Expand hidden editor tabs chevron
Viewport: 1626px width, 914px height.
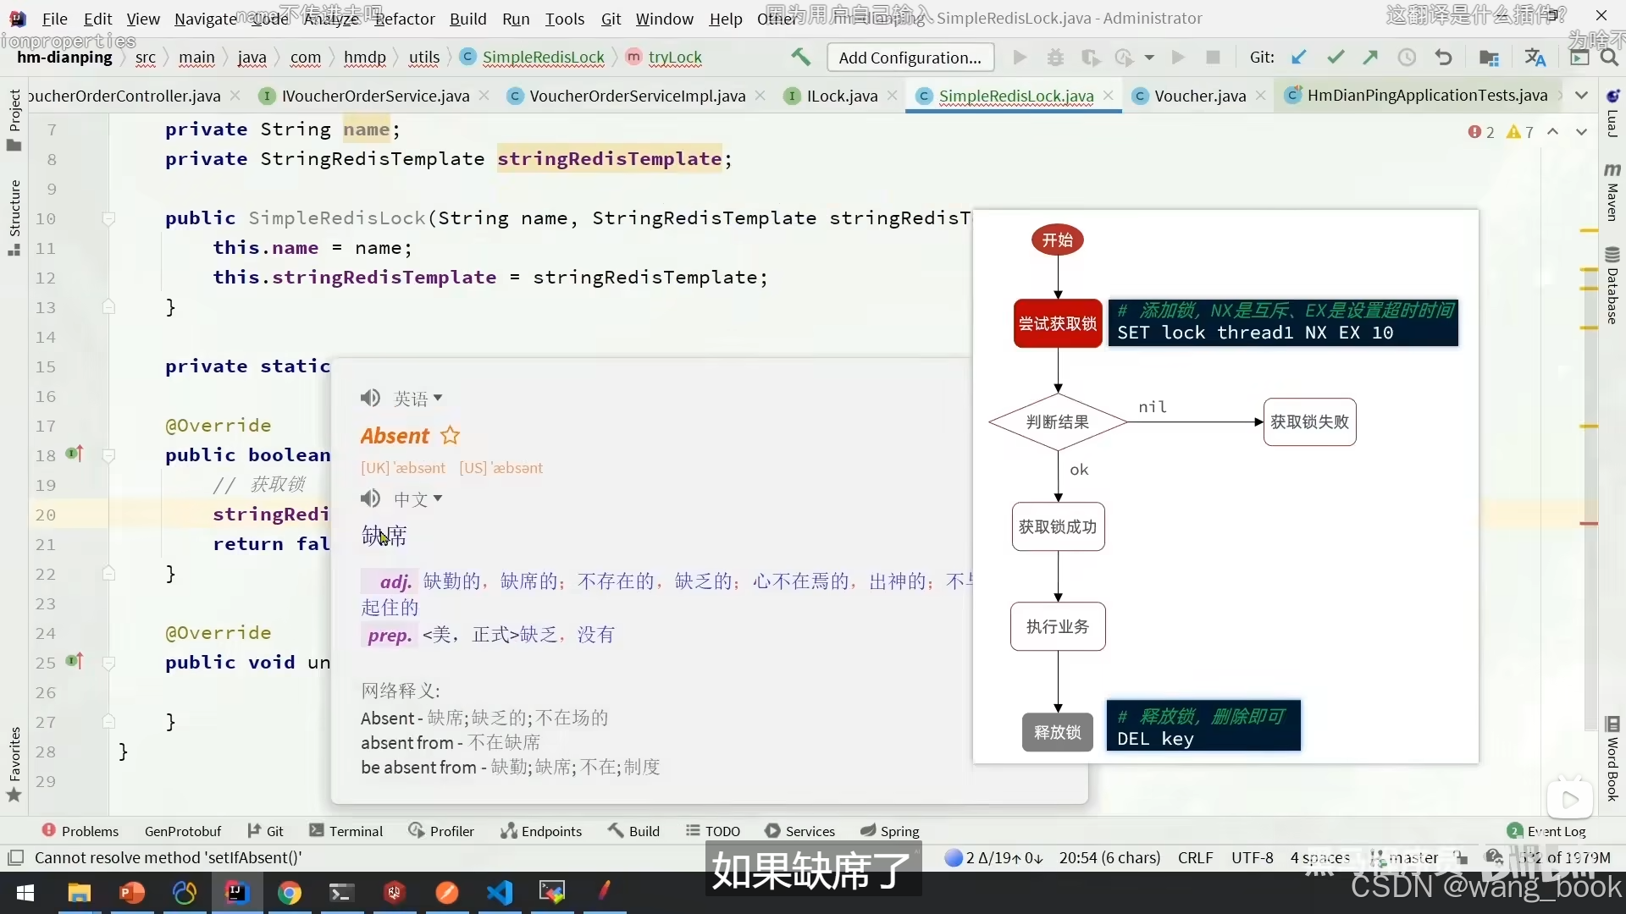(x=1581, y=96)
